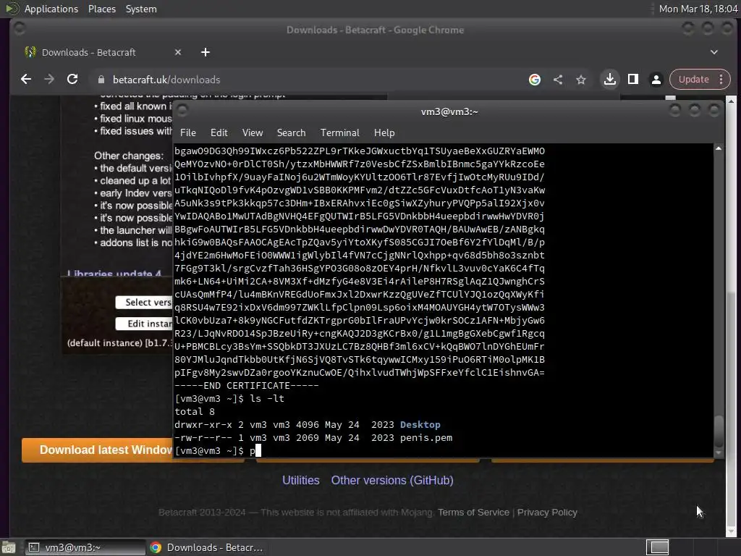
Task: Open the Terms of Service link
Action: point(473,513)
